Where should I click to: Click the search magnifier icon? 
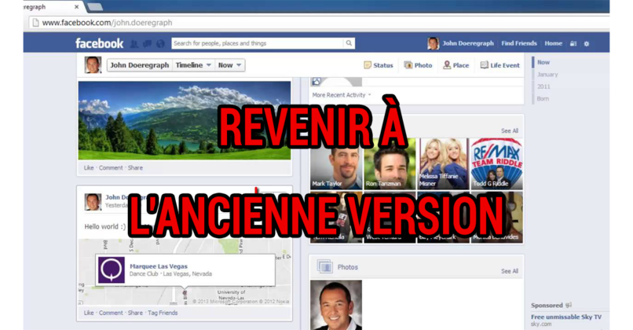[x=349, y=43]
